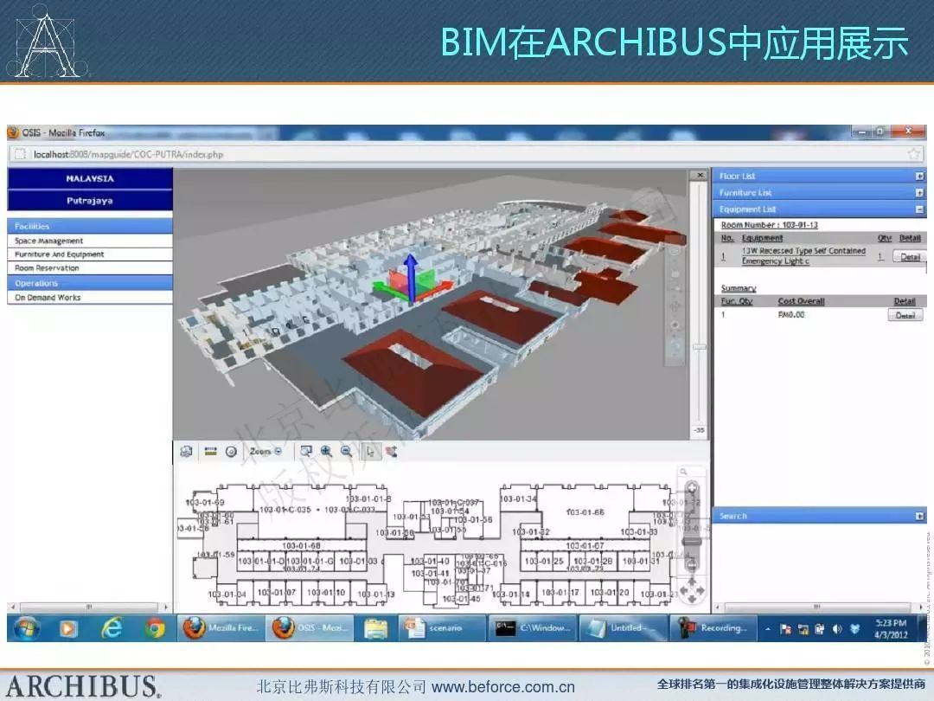Screen dimensions: 934x701
Task: Click room 103-01-07 on floor plan
Action: pos(277,593)
